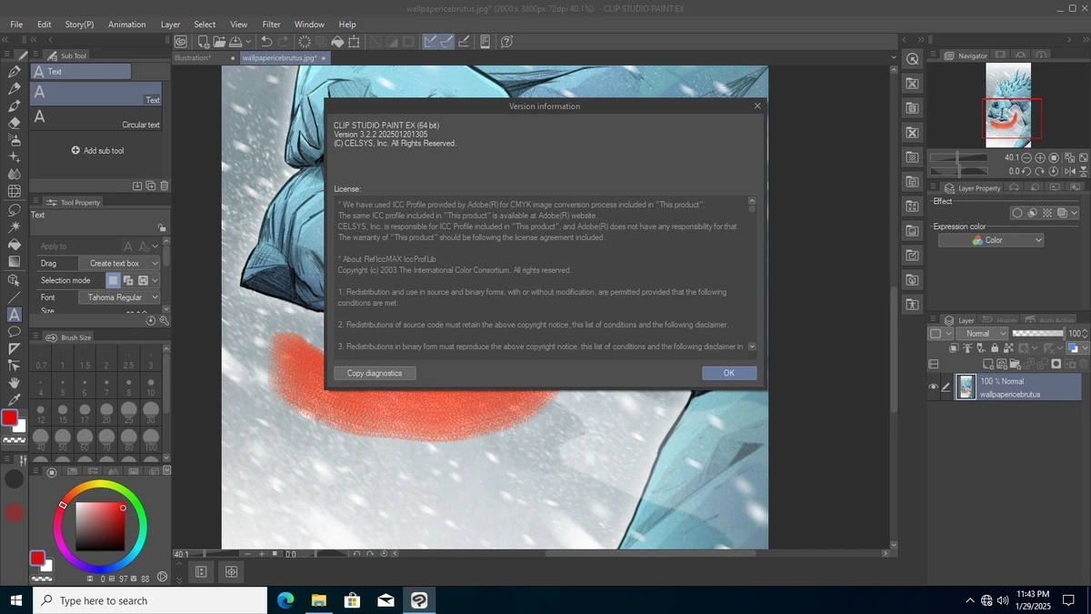The image size is (1091, 614).
Task: Toggle Lock layer icon
Action: pyautogui.click(x=995, y=348)
